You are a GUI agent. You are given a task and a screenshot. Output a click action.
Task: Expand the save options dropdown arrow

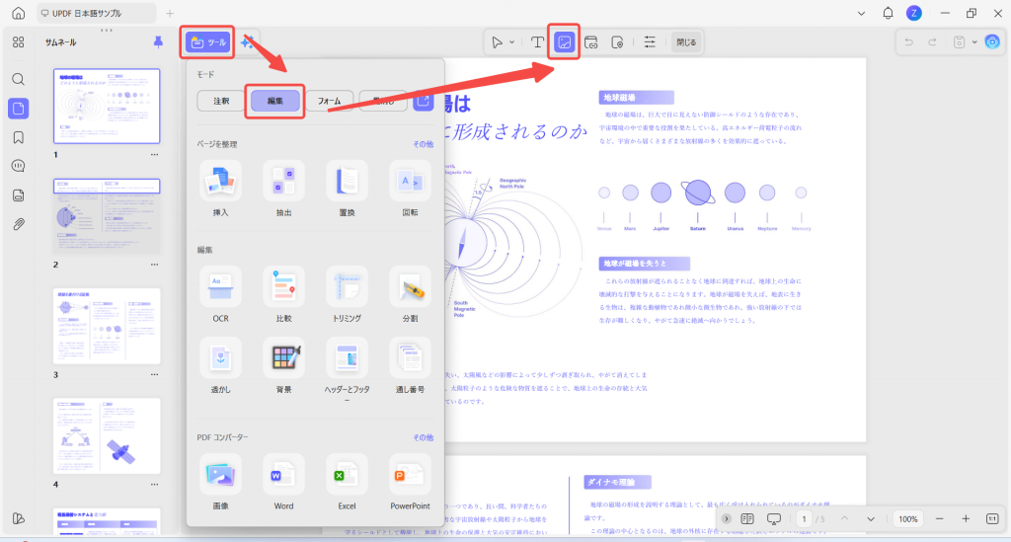[974, 42]
